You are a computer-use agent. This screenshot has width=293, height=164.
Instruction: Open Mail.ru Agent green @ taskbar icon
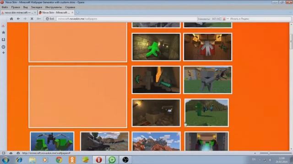[x=112, y=160]
